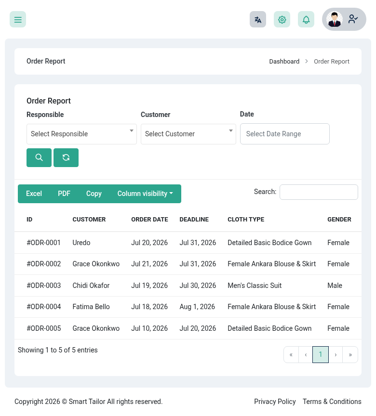The height and width of the screenshot is (416, 376).
Task: Open the Terms & Conditions link
Action: 332,402
